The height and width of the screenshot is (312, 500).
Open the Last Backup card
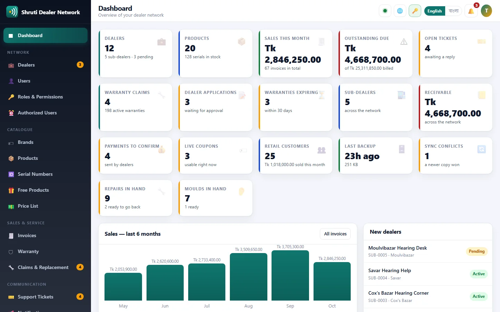[375, 156]
